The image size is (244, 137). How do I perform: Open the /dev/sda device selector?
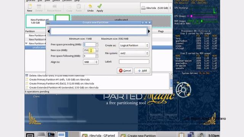pos(156,8)
